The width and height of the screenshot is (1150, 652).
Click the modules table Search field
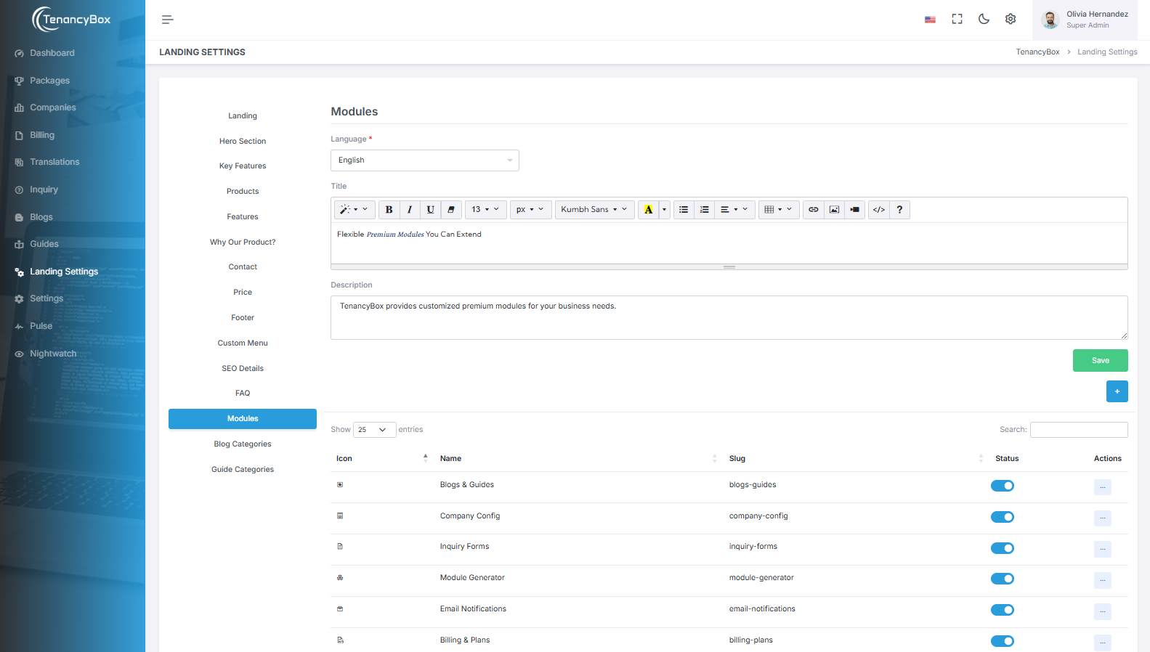pos(1079,430)
